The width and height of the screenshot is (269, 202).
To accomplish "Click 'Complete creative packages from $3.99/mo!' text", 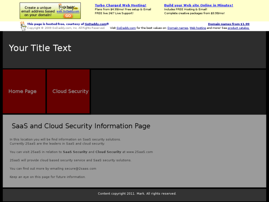I will coord(194,13).
